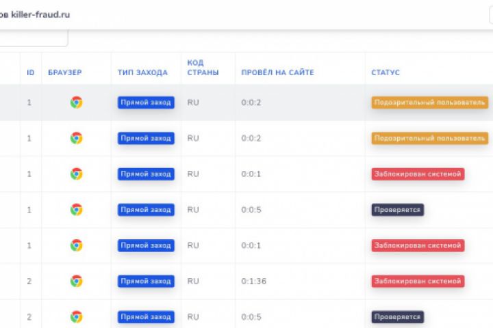Click RU code in ID 1 Проверяется row
493x328 pixels.
pyautogui.click(x=193, y=210)
